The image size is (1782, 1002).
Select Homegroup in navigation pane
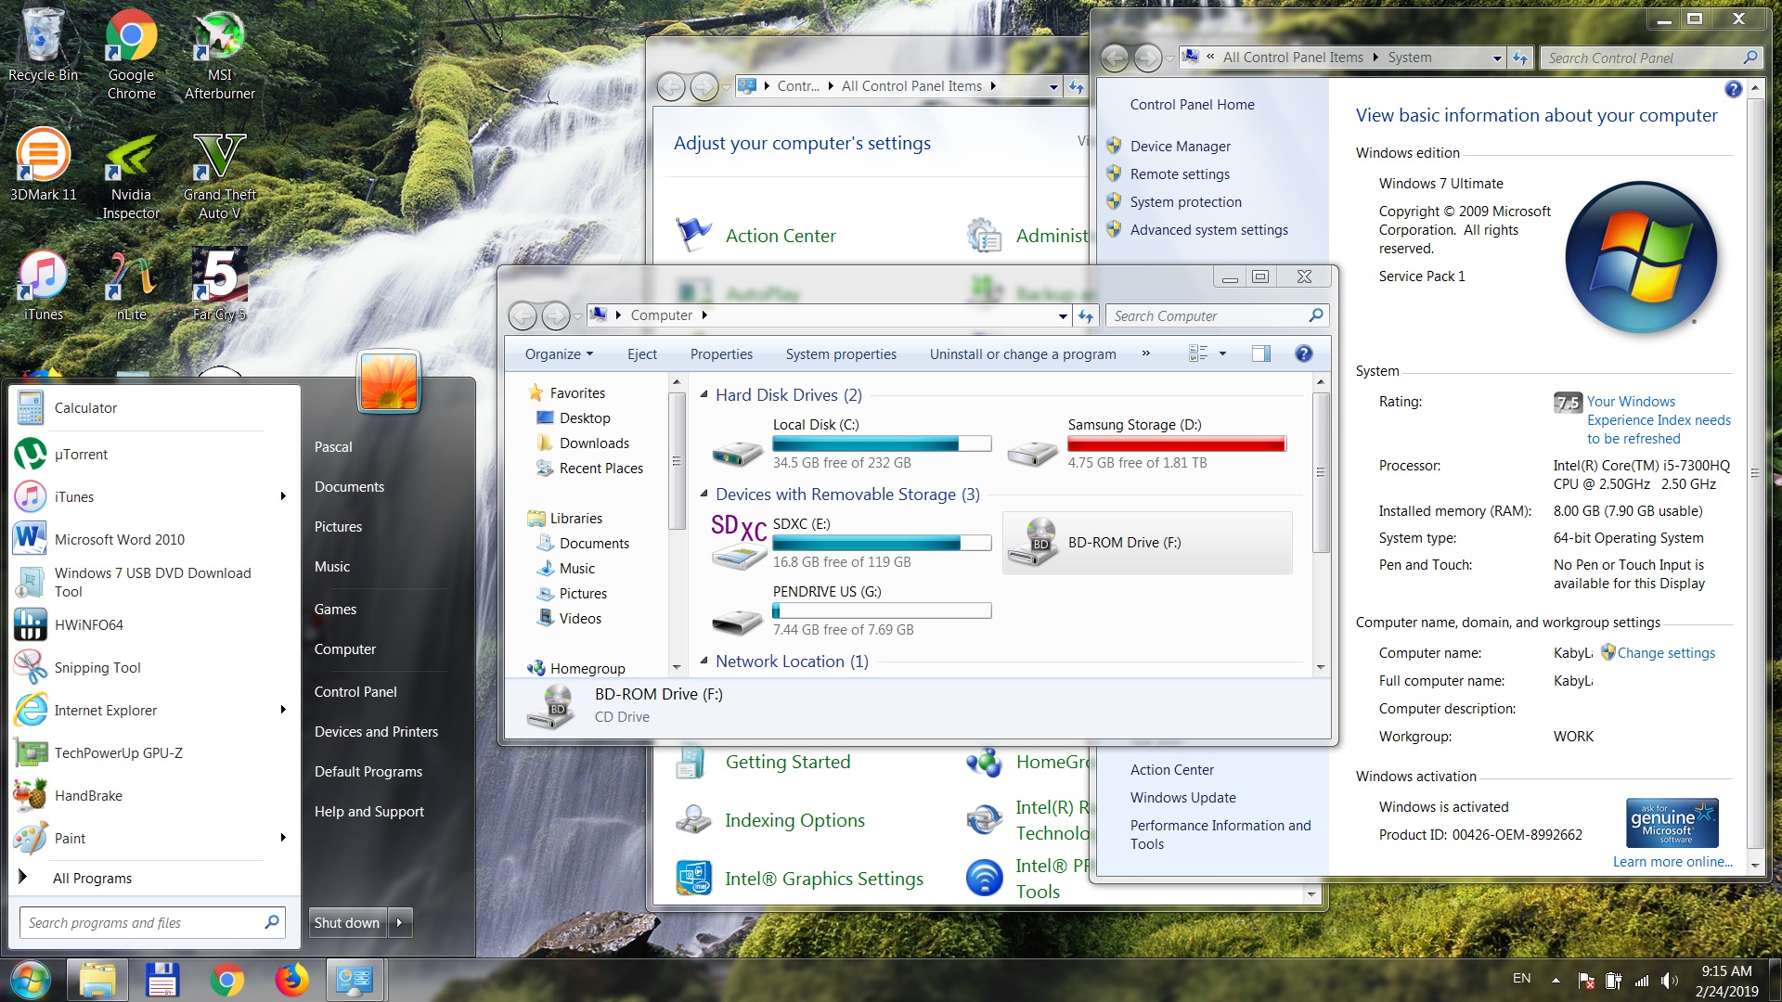[x=588, y=668]
